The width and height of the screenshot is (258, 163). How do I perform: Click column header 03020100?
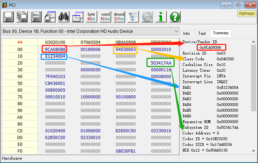(x=55, y=42)
